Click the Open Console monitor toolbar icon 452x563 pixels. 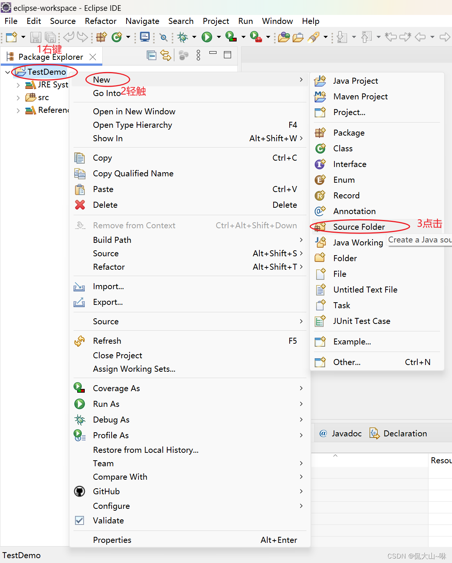(x=145, y=37)
